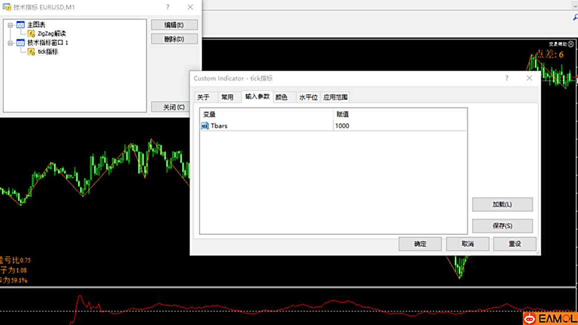Click the 交易辅助 smiley icon on chart
Image resolution: width=578 pixels, height=325 pixels.
tap(571, 44)
